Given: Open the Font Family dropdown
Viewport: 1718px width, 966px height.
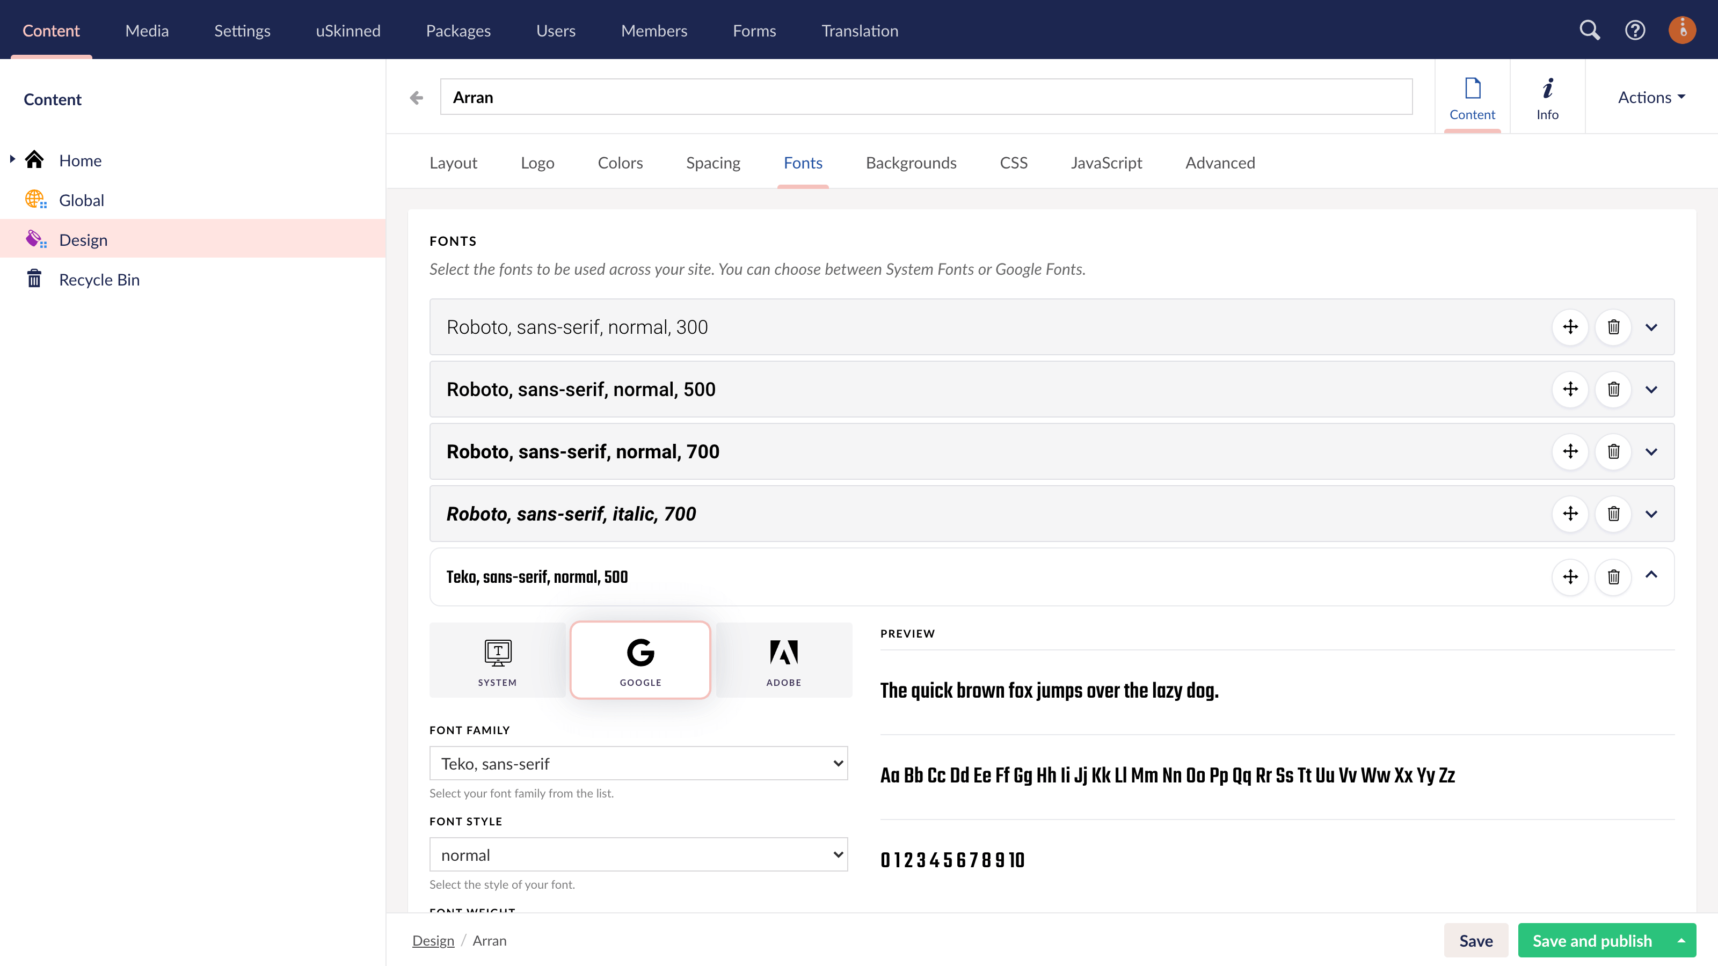Looking at the screenshot, I should pos(638,763).
